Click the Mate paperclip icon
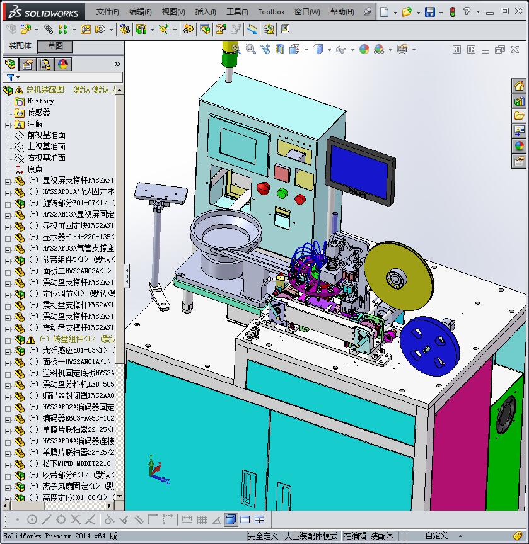This screenshot has width=529, height=544. point(49,29)
